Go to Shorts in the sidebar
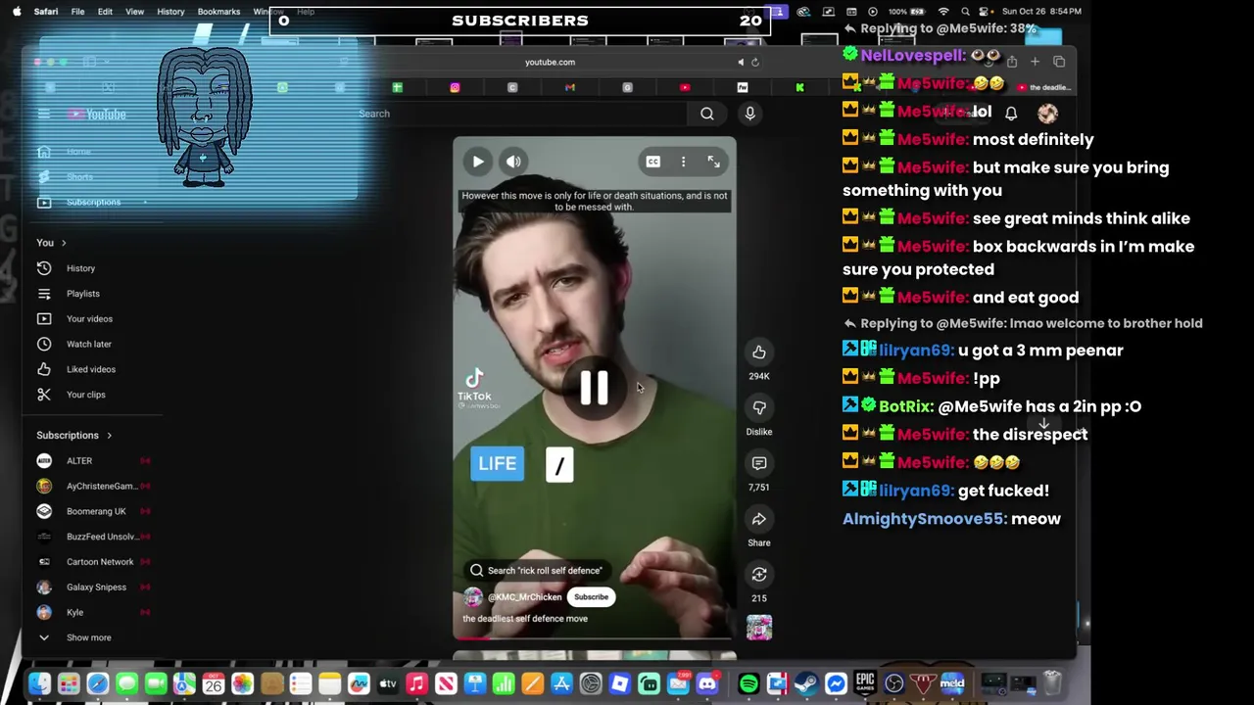The image size is (1254, 705). click(79, 177)
